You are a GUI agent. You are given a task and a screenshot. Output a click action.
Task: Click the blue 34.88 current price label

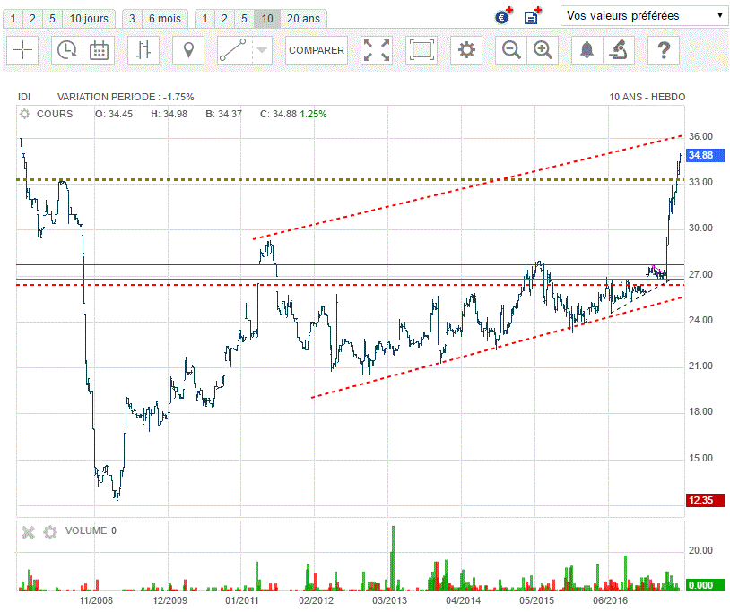pyautogui.click(x=705, y=155)
